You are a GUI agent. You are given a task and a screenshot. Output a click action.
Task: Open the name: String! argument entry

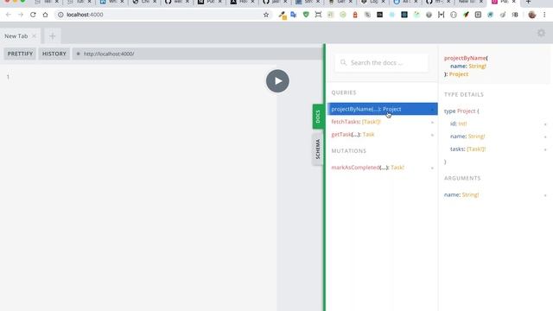coord(461,194)
